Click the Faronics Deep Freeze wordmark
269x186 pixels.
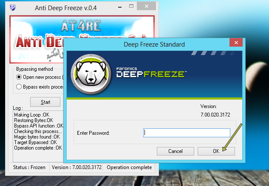pyautogui.click(x=151, y=72)
